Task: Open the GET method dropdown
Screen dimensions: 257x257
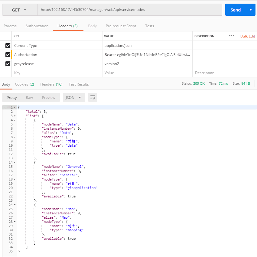Action: (x=19, y=10)
